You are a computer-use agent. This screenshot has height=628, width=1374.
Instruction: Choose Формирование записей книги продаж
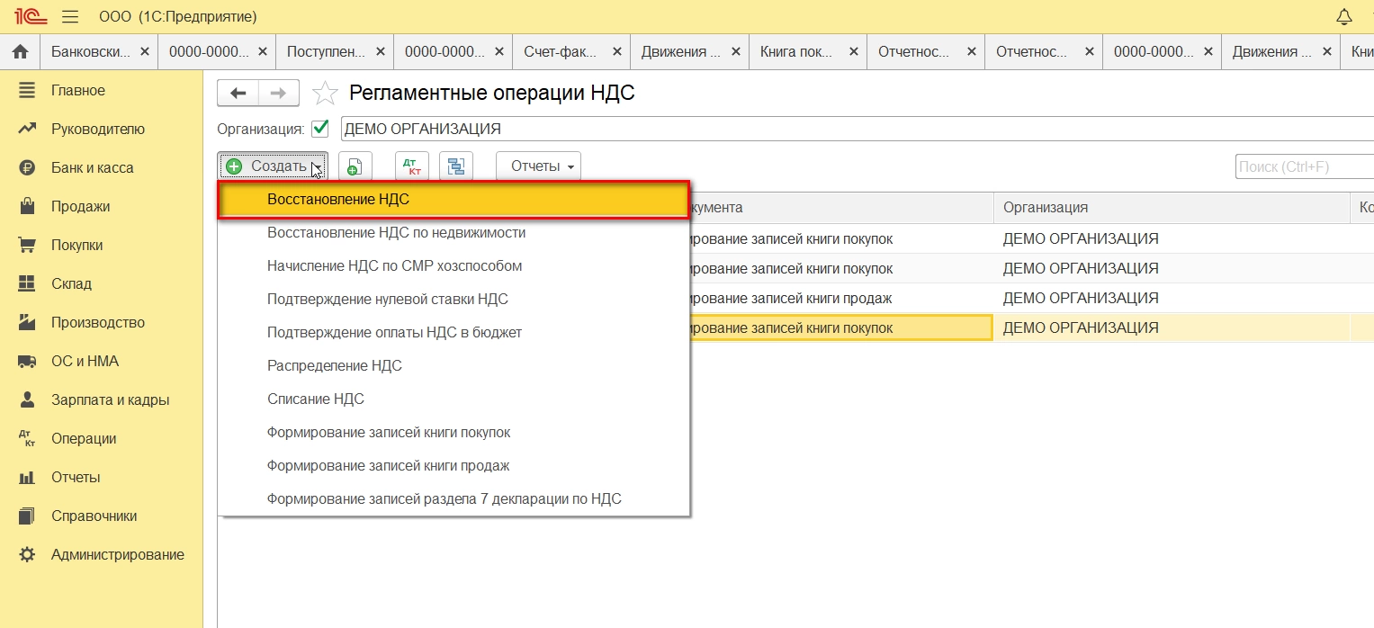click(x=388, y=465)
